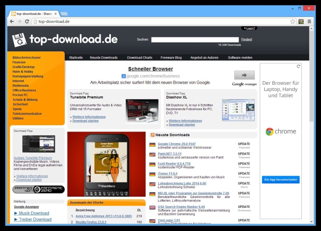
Task: Click the Partner von Fantastic Zero badge
Action: pos(38,190)
